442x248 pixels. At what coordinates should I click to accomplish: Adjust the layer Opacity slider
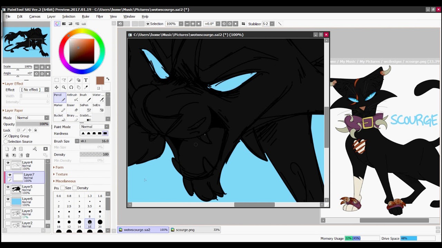[x=32, y=124]
